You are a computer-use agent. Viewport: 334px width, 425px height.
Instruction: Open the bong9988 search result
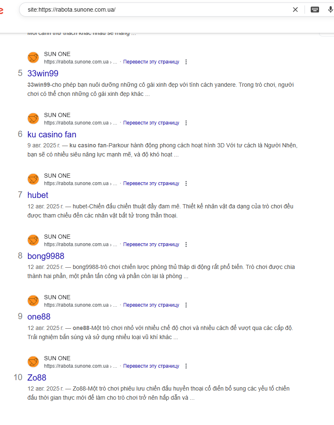(x=46, y=256)
